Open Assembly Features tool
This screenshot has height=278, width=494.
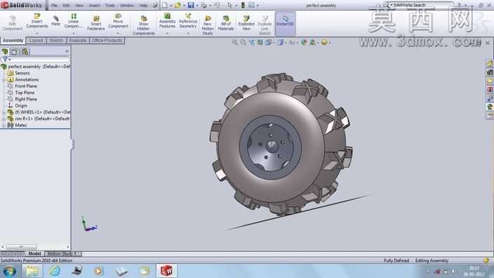pos(167,21)
